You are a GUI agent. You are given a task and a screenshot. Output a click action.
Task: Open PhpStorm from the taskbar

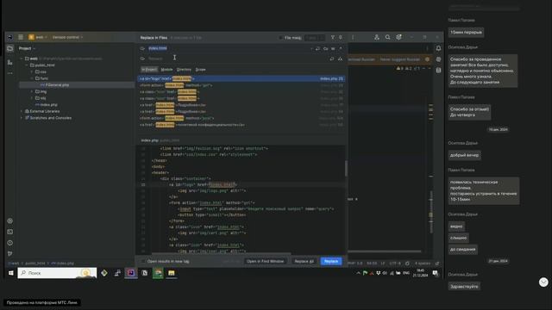131,273
